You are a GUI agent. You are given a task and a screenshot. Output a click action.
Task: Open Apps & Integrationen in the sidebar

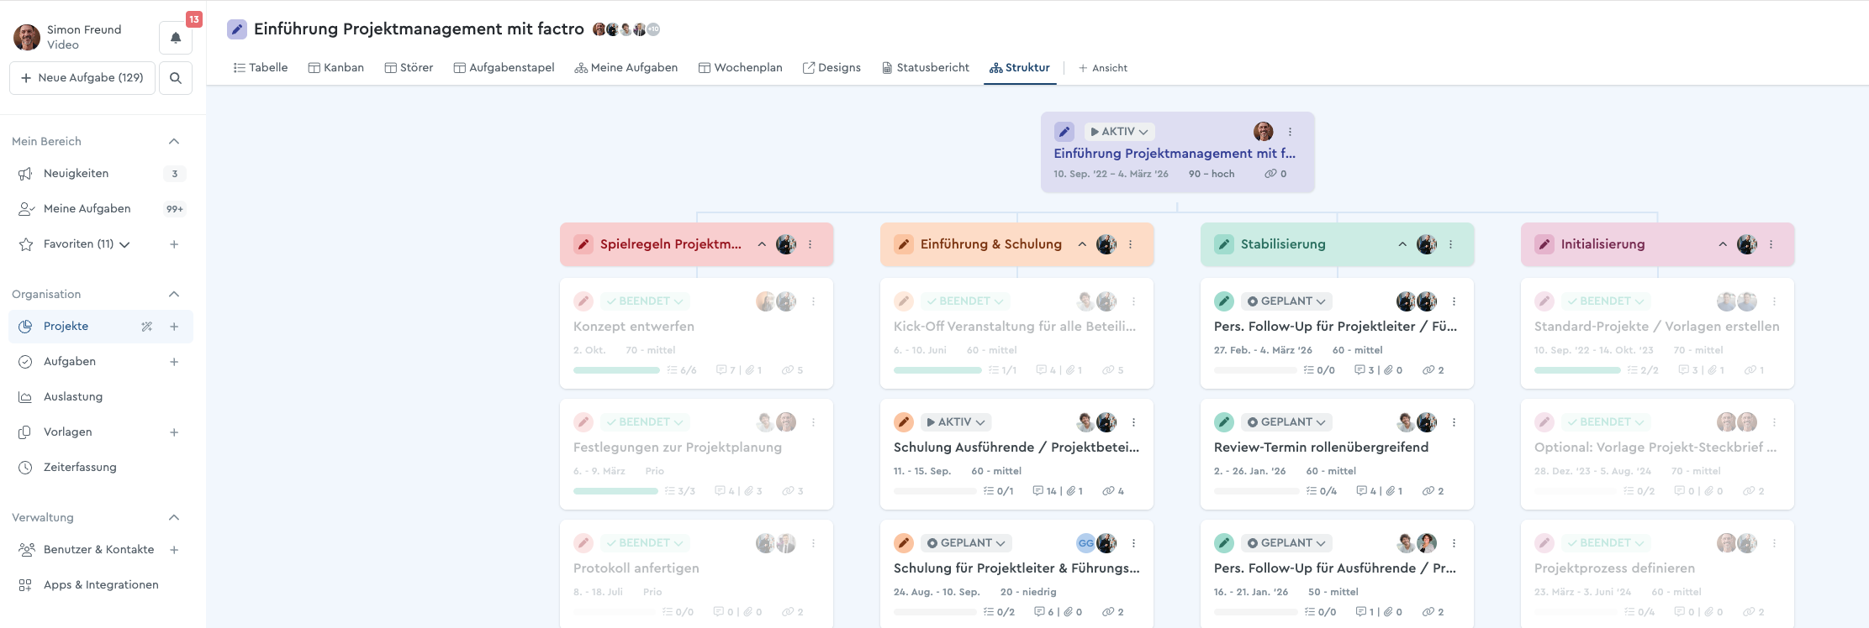[101, 585]
